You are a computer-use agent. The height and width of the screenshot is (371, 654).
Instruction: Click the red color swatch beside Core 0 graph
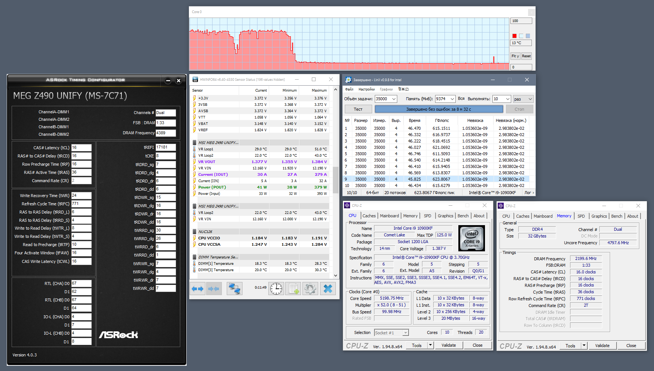(514, 36)
